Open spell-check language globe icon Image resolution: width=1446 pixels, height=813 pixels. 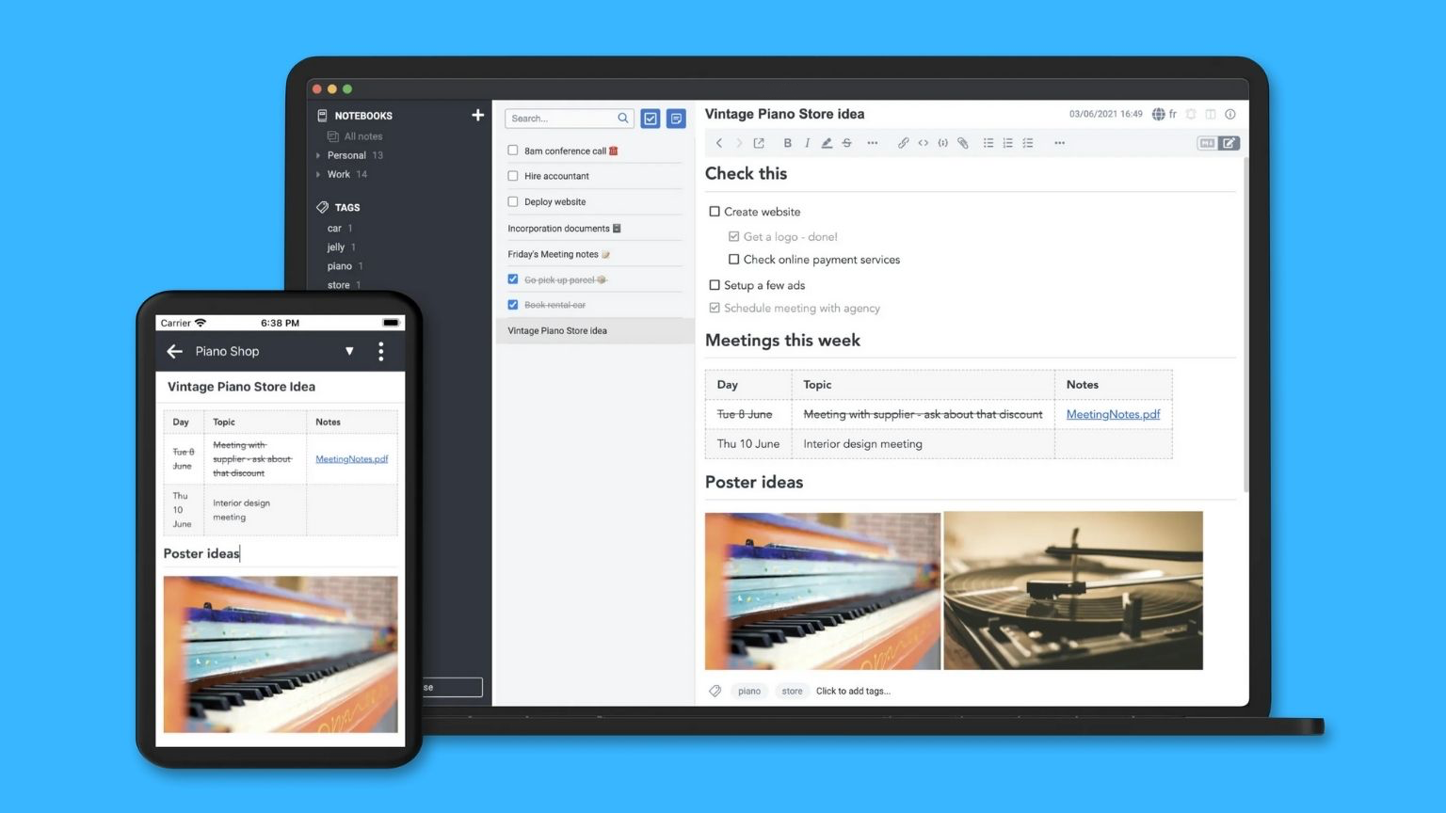tap(1158, 114)
